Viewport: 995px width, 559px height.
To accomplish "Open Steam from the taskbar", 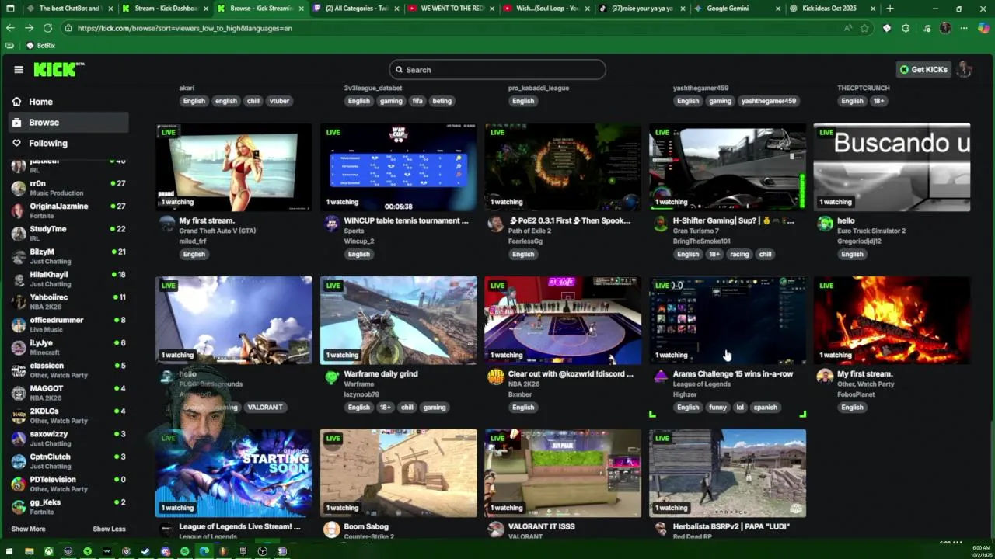I will 145,551.
